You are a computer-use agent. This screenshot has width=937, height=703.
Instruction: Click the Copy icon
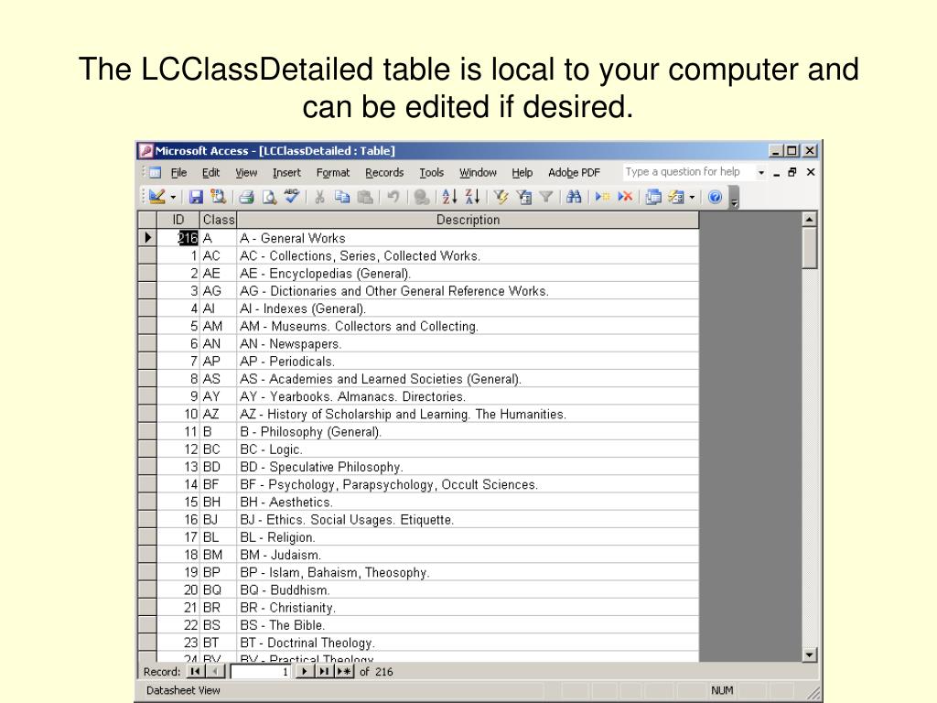pyautogui.click(x=342, y=197)
